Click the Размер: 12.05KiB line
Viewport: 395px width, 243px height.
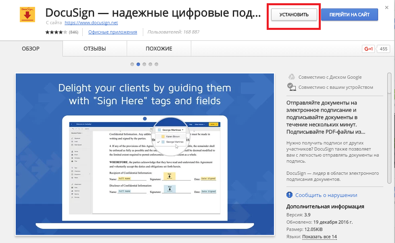click(x=305, y=229)
